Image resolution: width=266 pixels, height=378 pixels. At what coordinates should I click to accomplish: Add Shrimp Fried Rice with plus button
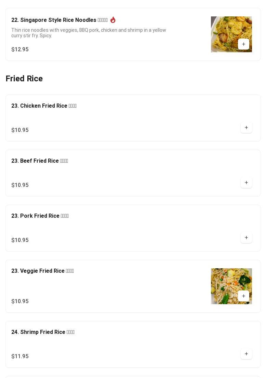pos(246,354)
